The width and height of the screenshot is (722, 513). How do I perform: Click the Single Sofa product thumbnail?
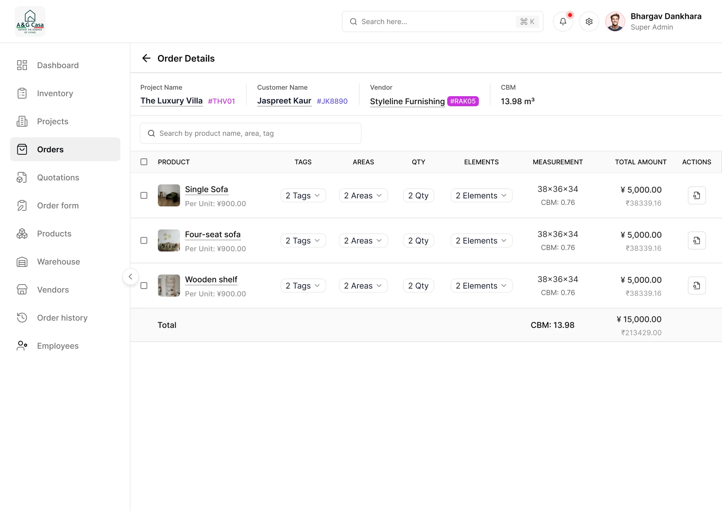[169, 196]
